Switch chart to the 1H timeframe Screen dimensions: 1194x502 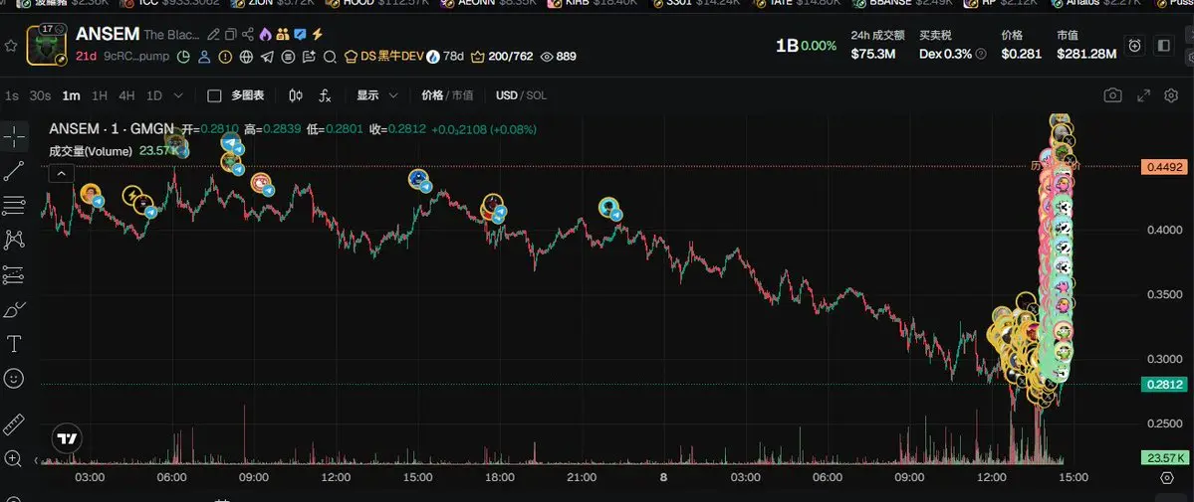point(99,95)
